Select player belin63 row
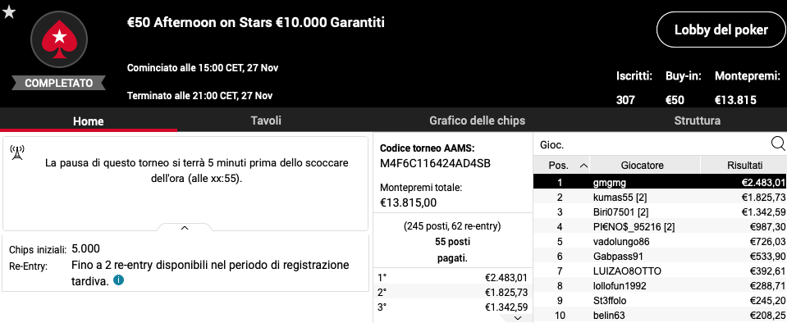 (x=660, y=316)
